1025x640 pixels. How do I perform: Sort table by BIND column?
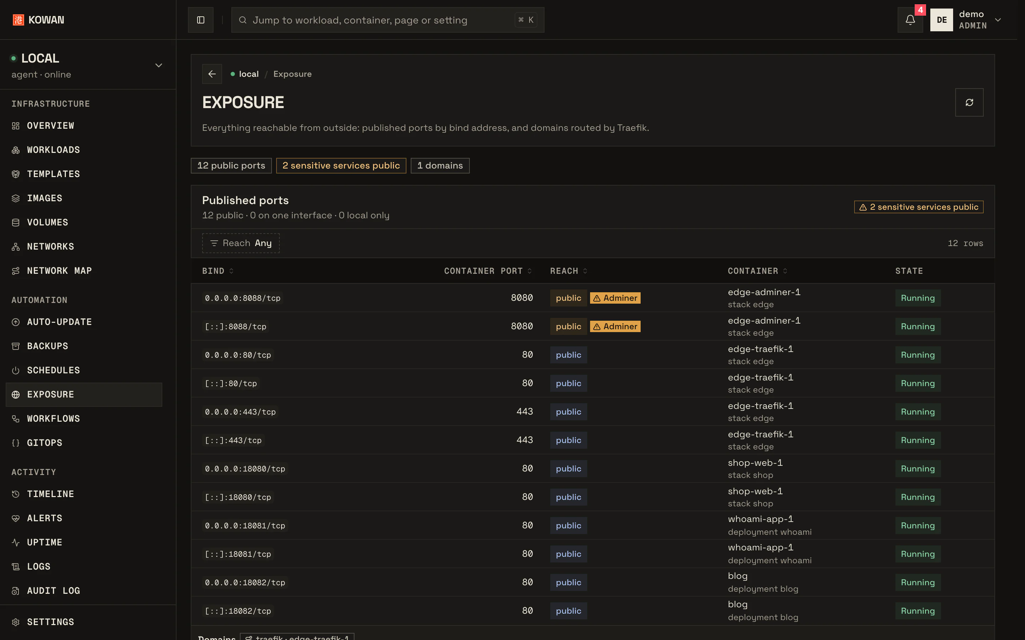click(218, 271)
